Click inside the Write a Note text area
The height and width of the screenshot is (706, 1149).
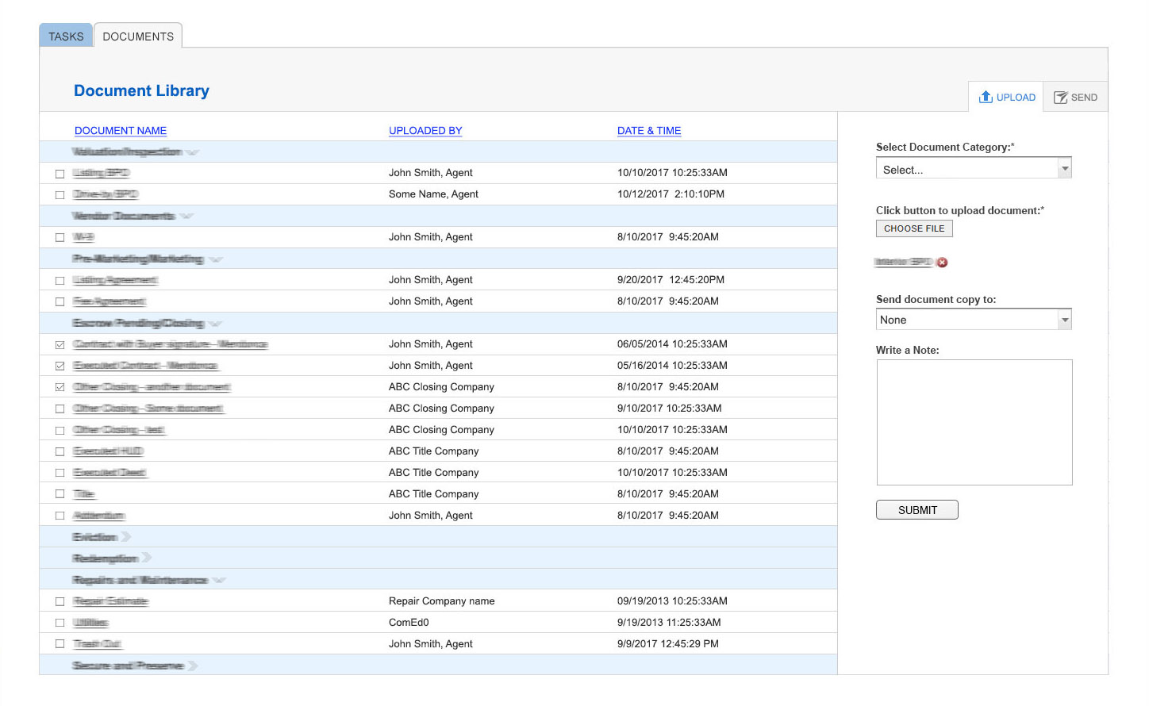point(974,422)
